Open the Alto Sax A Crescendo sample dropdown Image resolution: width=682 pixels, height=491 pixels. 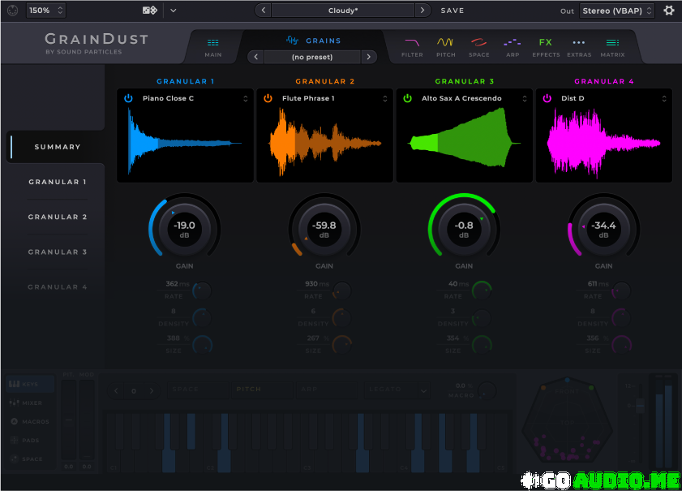pyautogui.click(x=524, y=98)
